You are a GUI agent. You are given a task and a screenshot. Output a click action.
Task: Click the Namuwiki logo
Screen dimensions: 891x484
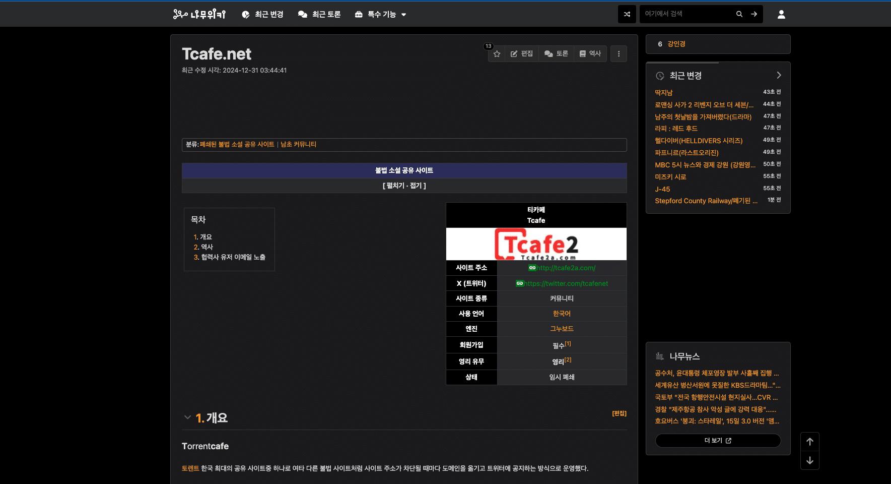pyautogui.click(x=199, y=14)
